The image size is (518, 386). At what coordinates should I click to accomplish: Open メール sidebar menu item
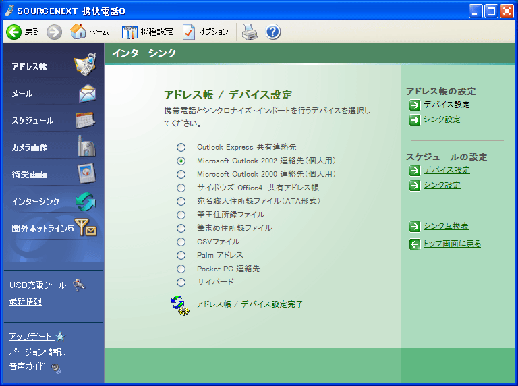22,94
